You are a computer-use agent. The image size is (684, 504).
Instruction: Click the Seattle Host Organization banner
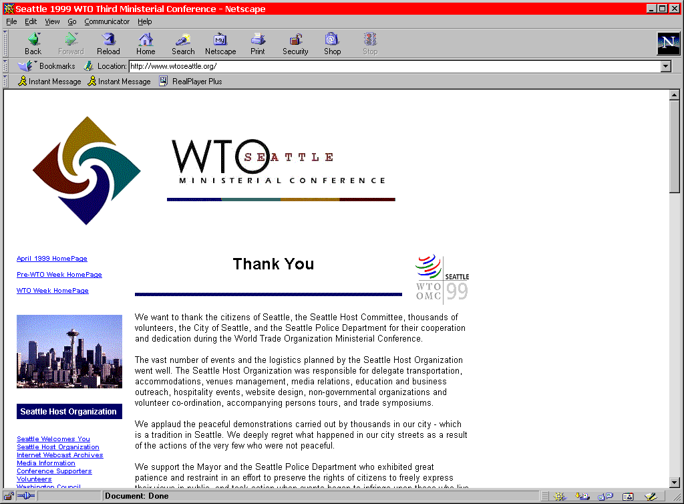click(x=69, y=412)
